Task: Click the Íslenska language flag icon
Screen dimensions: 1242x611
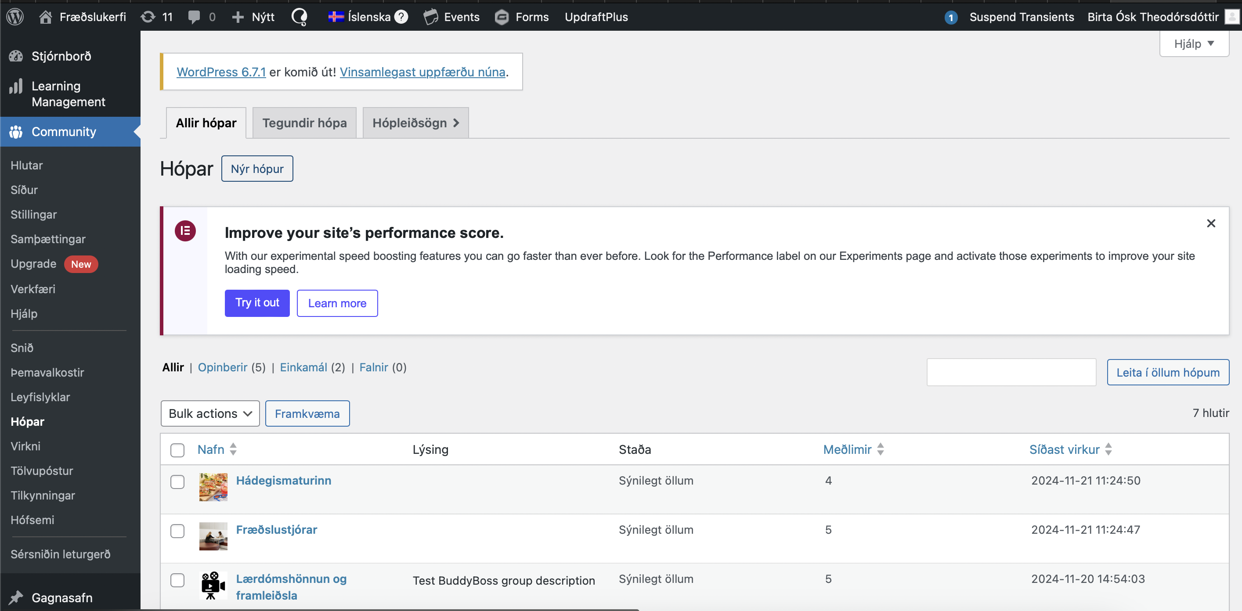Action: [x=336, y=17]
